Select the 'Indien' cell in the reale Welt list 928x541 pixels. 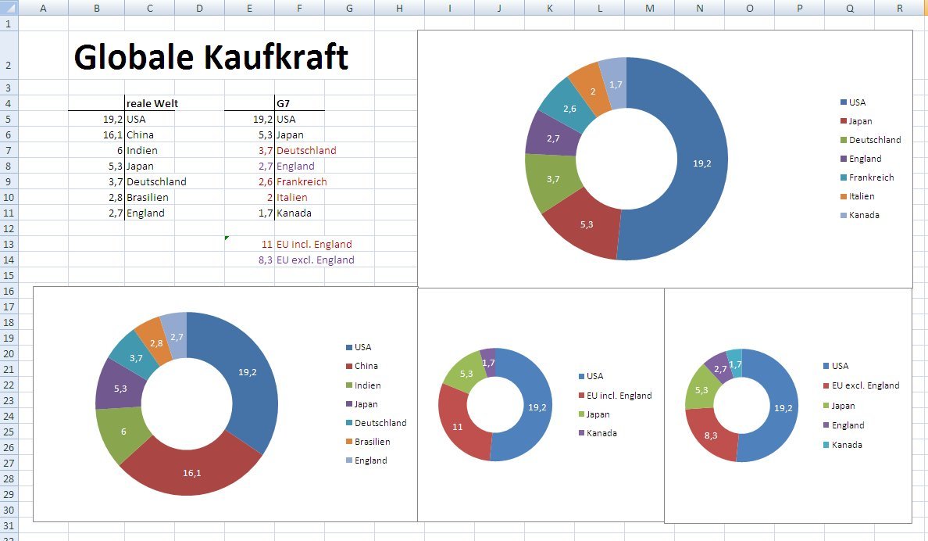click(140, 150)
